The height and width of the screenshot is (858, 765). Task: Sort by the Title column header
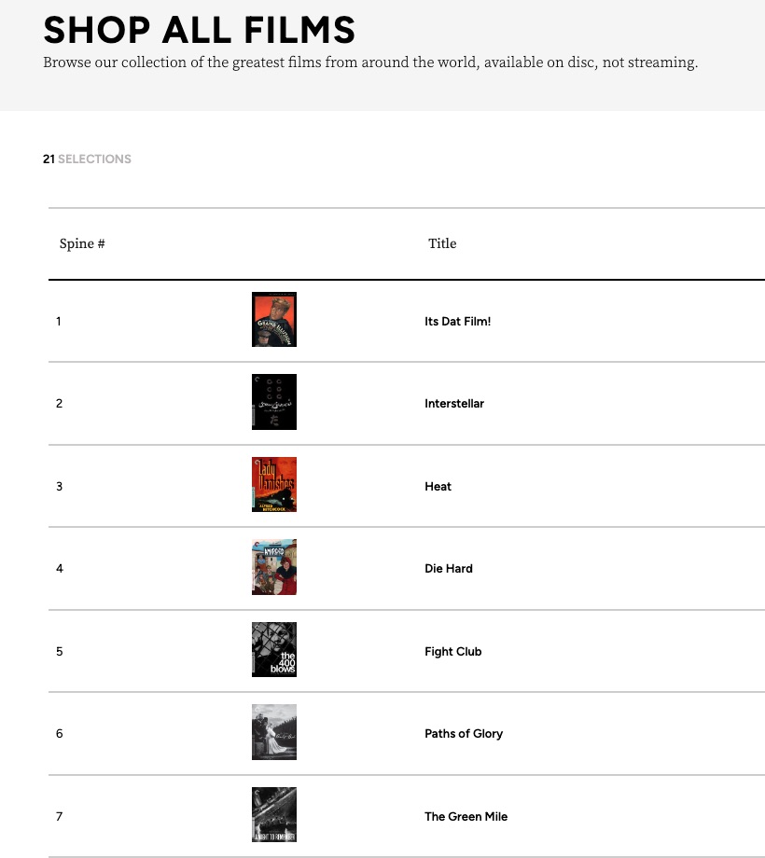click(x=442, y=244)
